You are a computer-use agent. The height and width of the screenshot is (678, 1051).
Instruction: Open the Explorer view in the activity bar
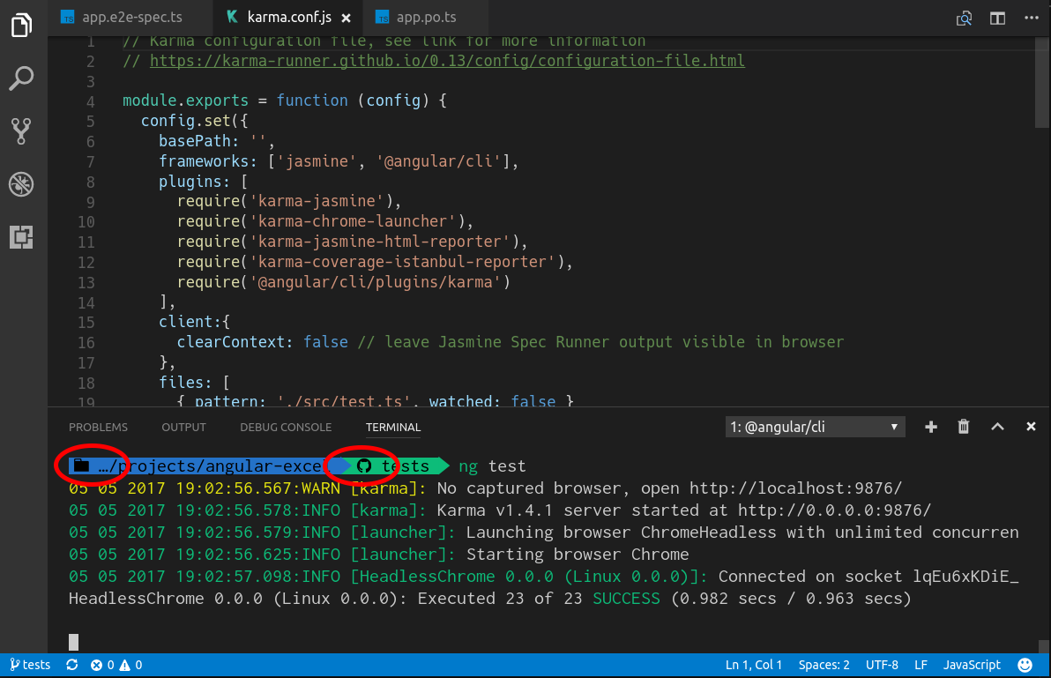coord(21,26)
